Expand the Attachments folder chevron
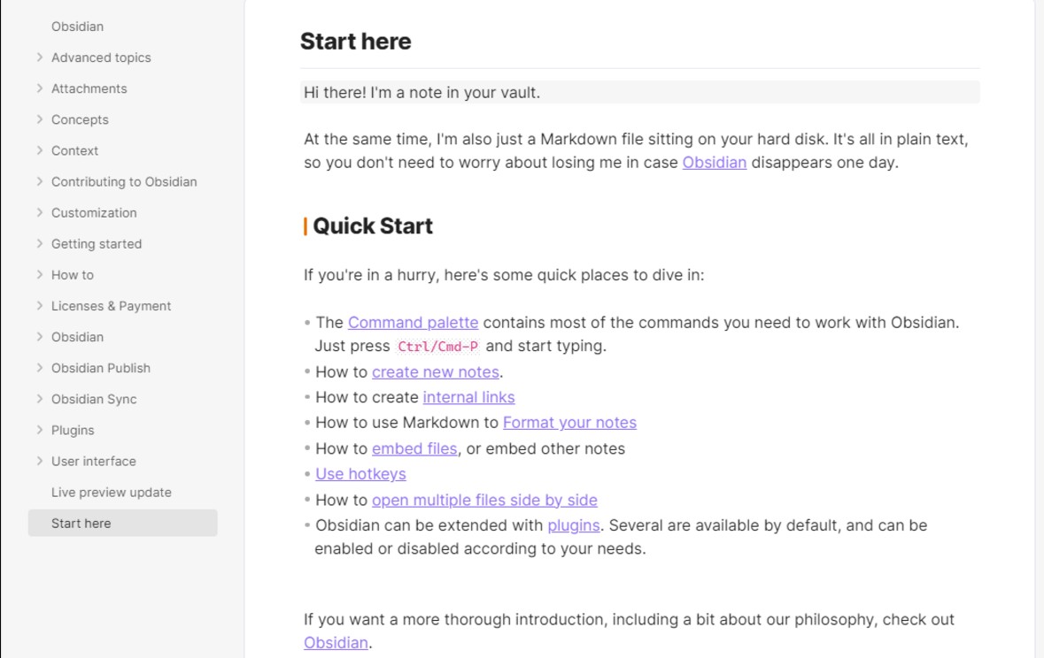This screenshot has width=1044, height=658. pyautogui.click(x=39, y=88)
